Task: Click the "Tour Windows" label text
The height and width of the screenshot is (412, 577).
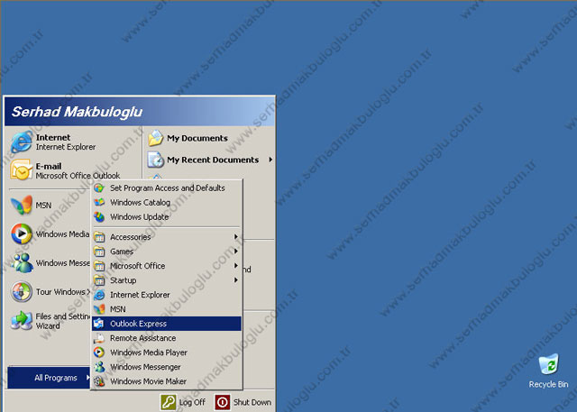Action: pyautogui.click(x=60, y=292)
